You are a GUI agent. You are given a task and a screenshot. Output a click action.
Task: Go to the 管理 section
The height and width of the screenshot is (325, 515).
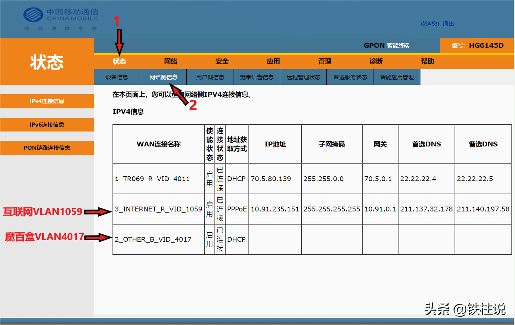[325, 61]
